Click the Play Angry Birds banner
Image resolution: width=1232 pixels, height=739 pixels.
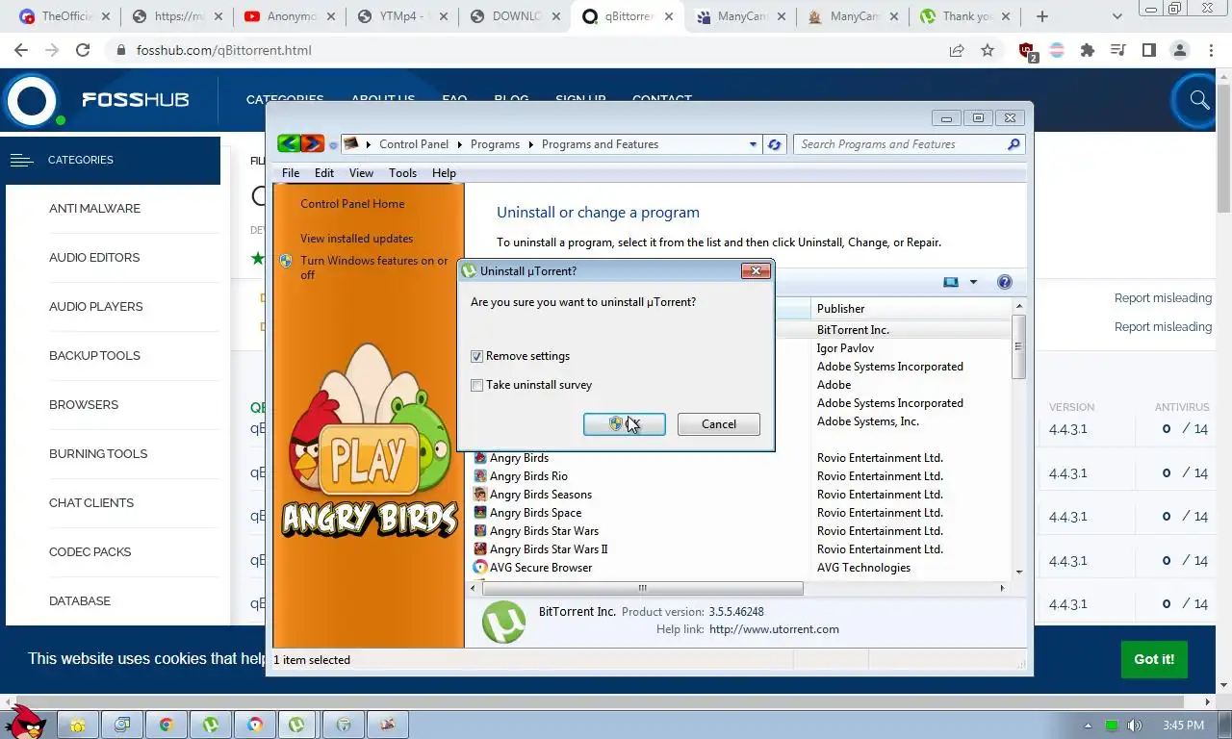tap(369, 443)
